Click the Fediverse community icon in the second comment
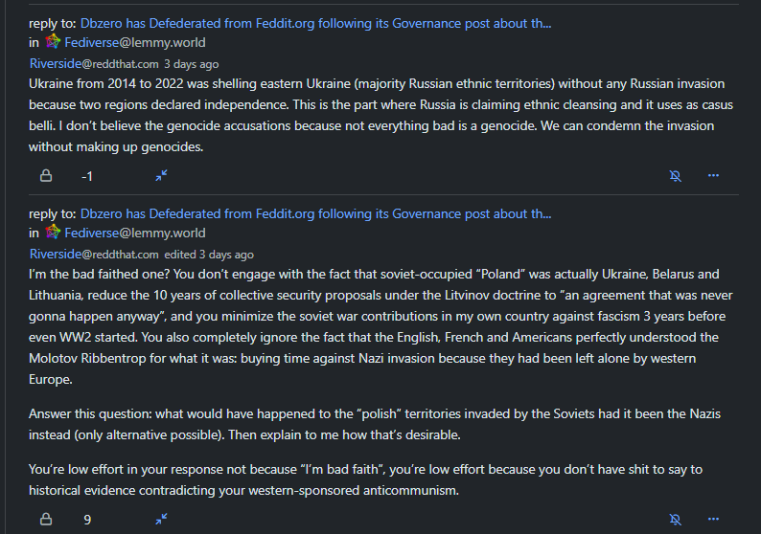Screen dimensions: 761x534 [x=53, y=233]
